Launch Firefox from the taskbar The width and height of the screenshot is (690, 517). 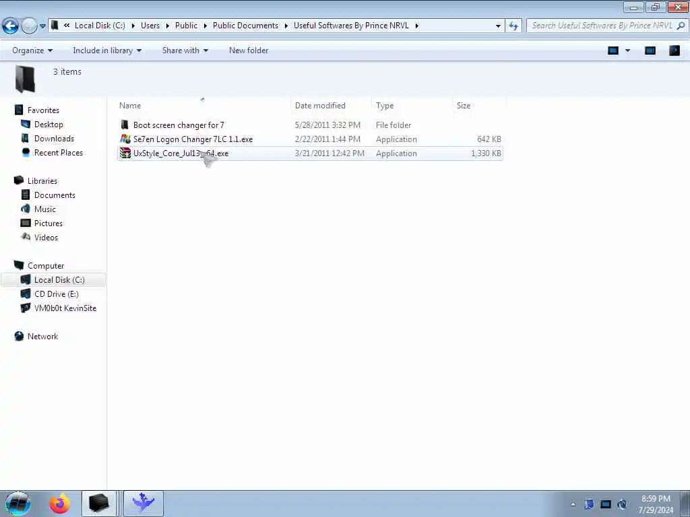(x=60, y=504)
